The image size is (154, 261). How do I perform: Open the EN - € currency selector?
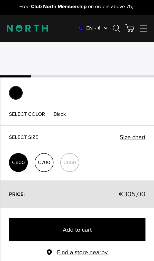[x=93, y=28]
